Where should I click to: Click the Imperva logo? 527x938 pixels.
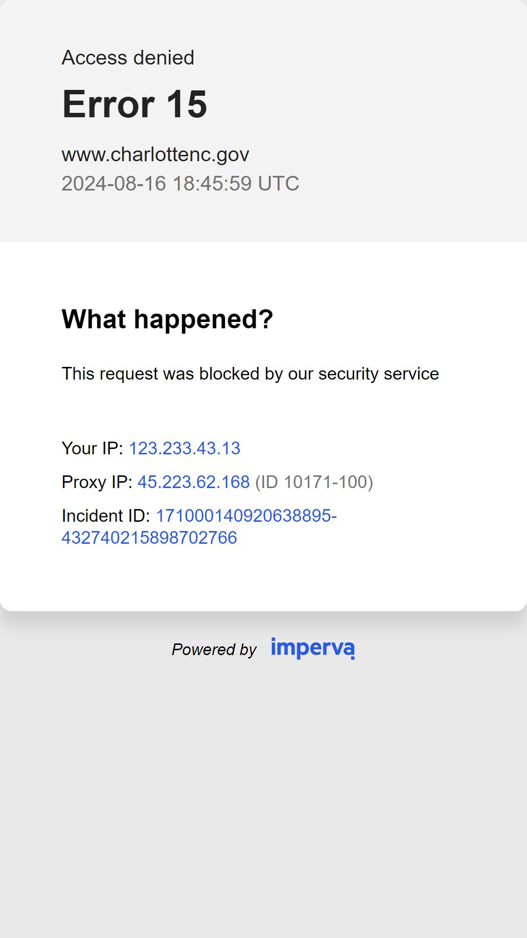point(313,648)
